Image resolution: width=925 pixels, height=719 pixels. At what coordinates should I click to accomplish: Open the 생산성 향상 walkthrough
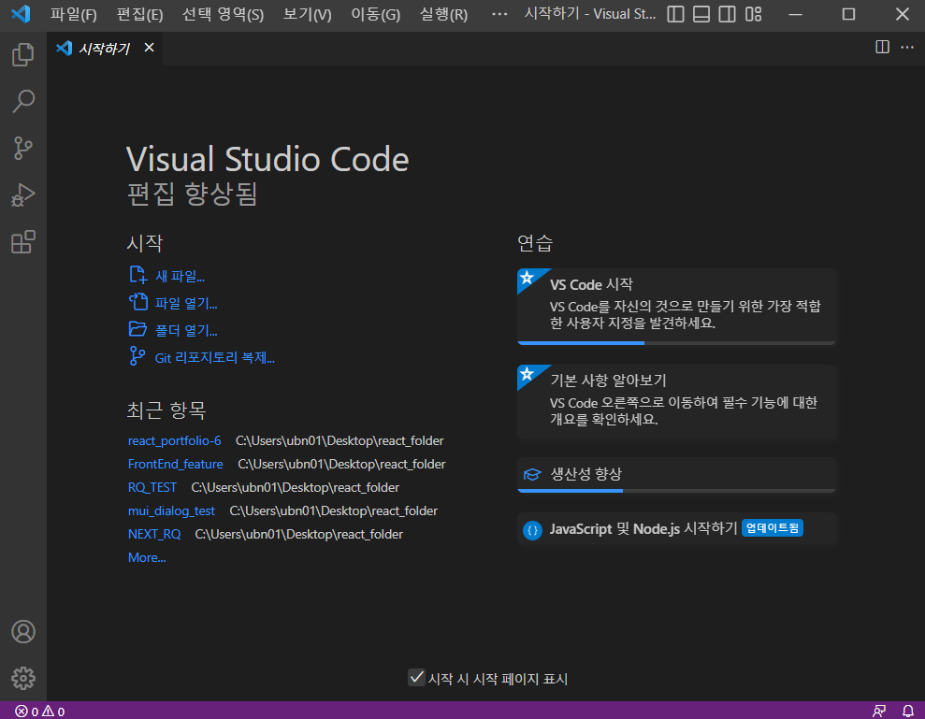676,475
